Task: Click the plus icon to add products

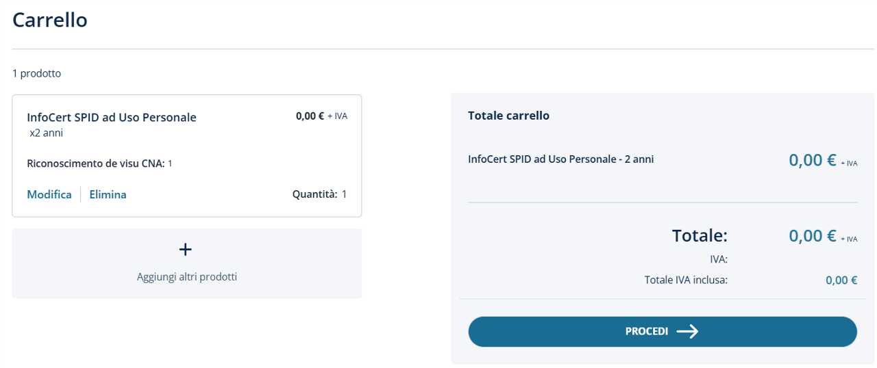Action: click(185, 250)
